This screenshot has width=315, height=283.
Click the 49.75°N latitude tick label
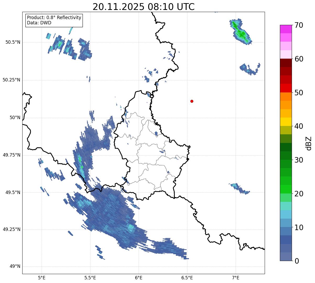12,155
